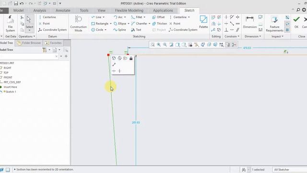The image size is (307, 173).
Task: Click Zoom Out in graphics toolbar
Action: pyautogui.click(x=165, y=45)
